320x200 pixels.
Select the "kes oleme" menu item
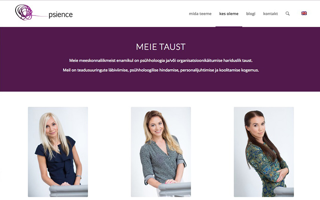point(229,14)
